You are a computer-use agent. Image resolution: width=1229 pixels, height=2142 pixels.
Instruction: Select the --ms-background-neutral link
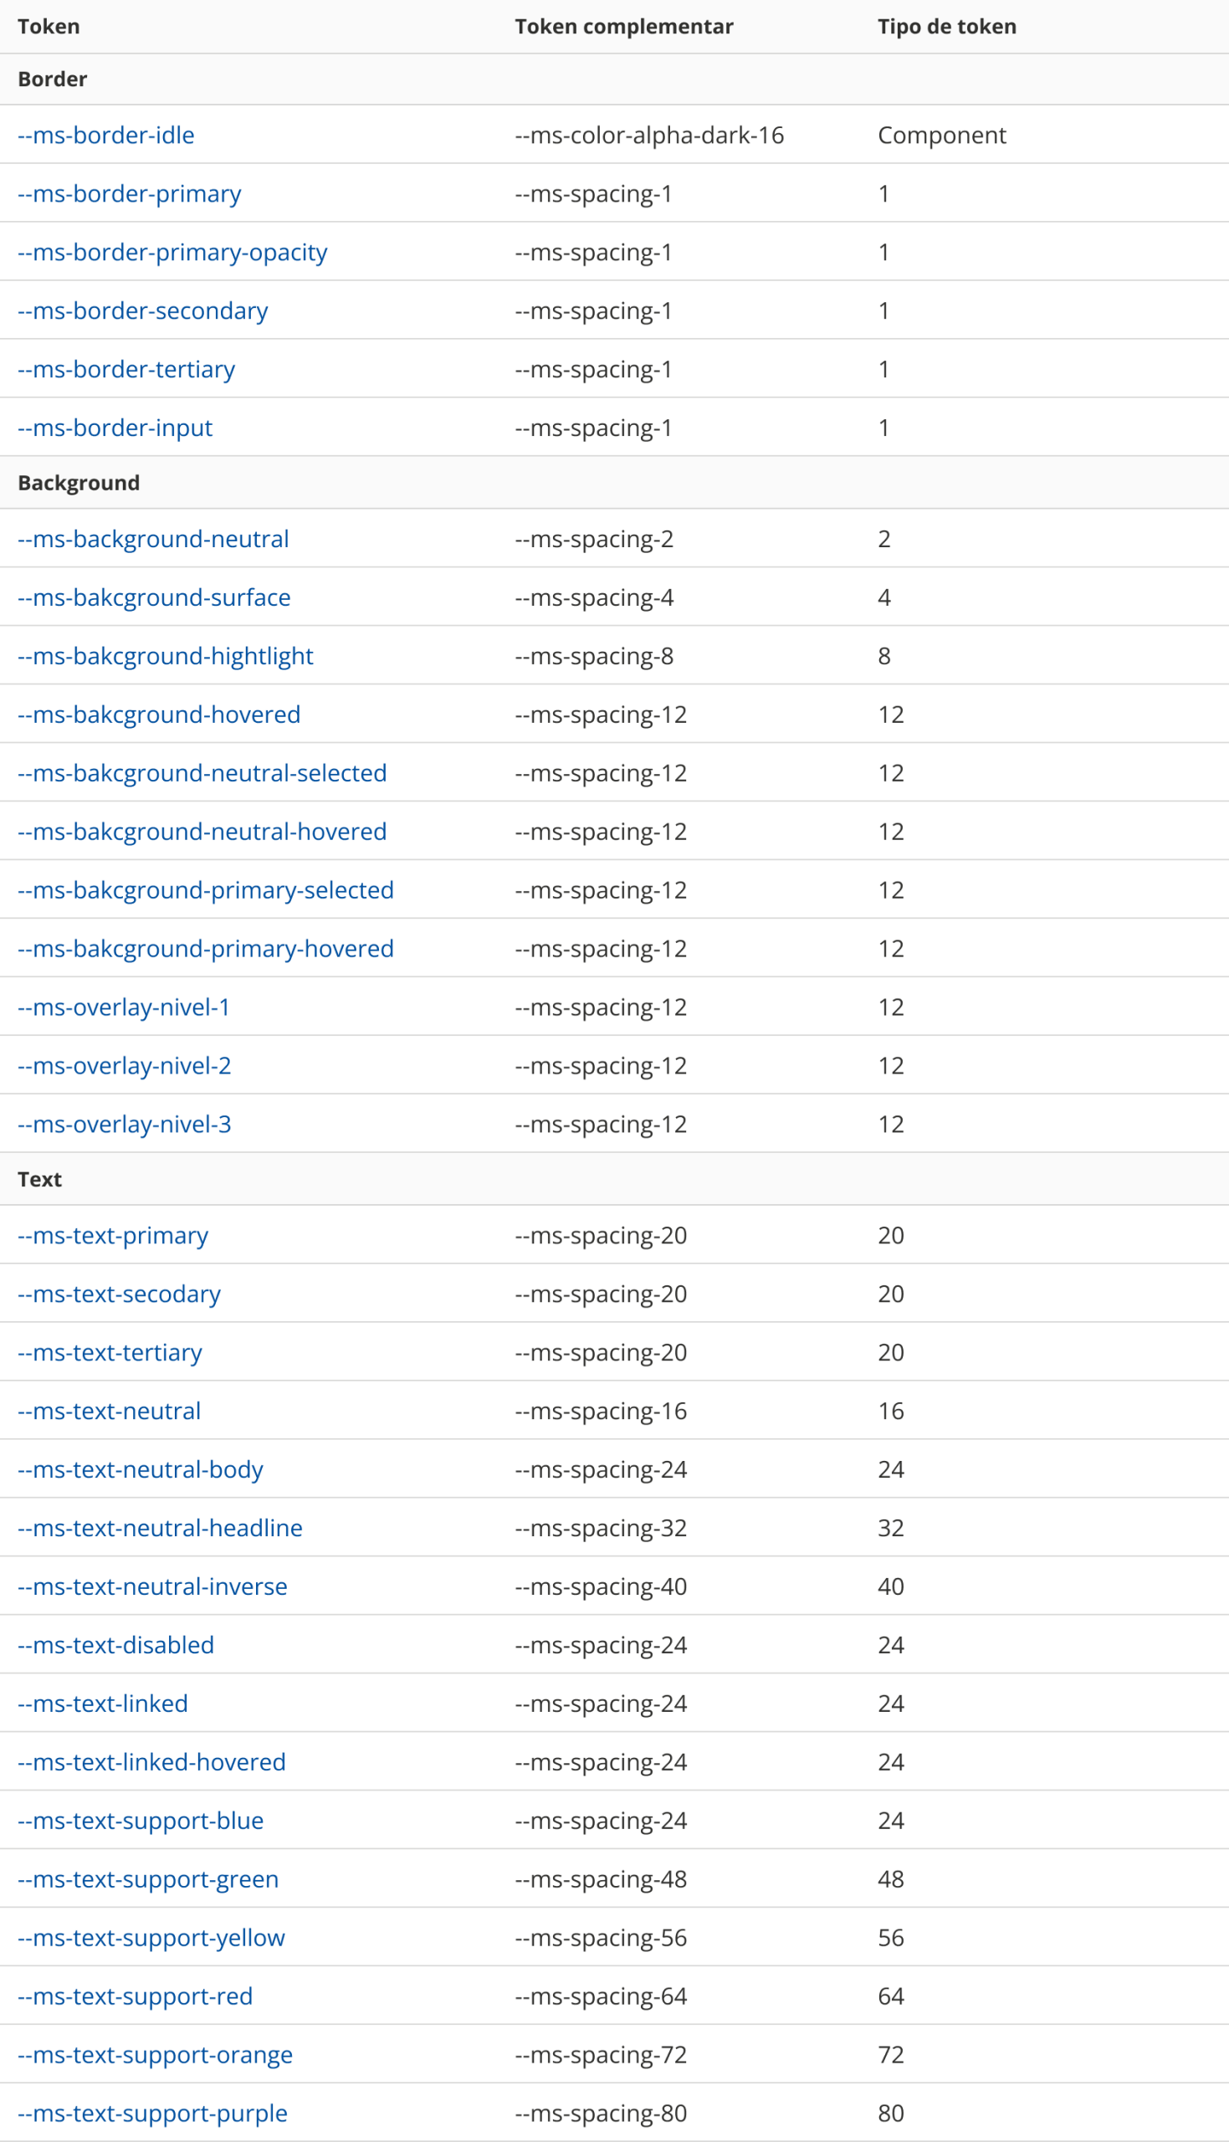tap(153, 539)
